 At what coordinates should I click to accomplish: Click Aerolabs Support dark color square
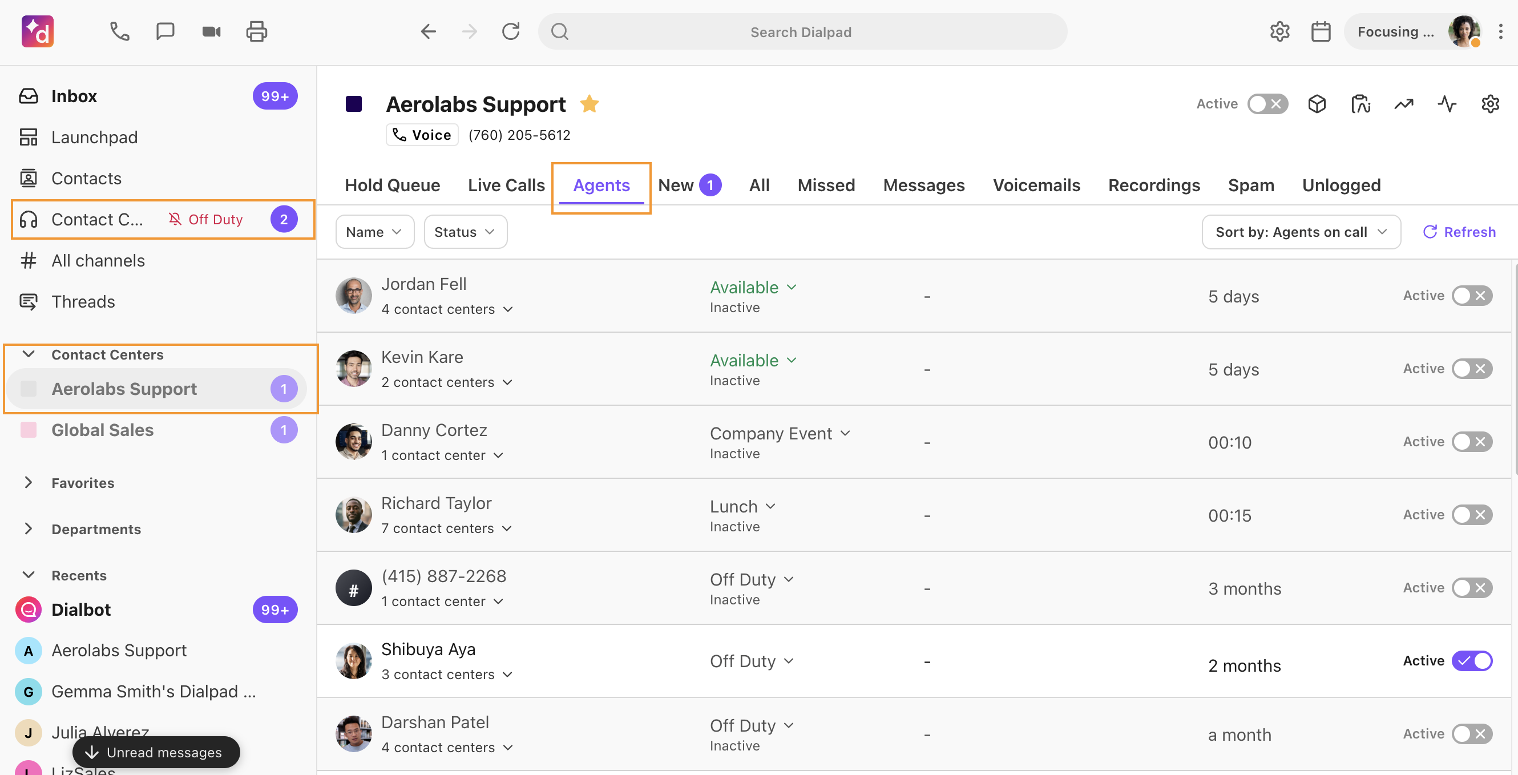[354, 104]
